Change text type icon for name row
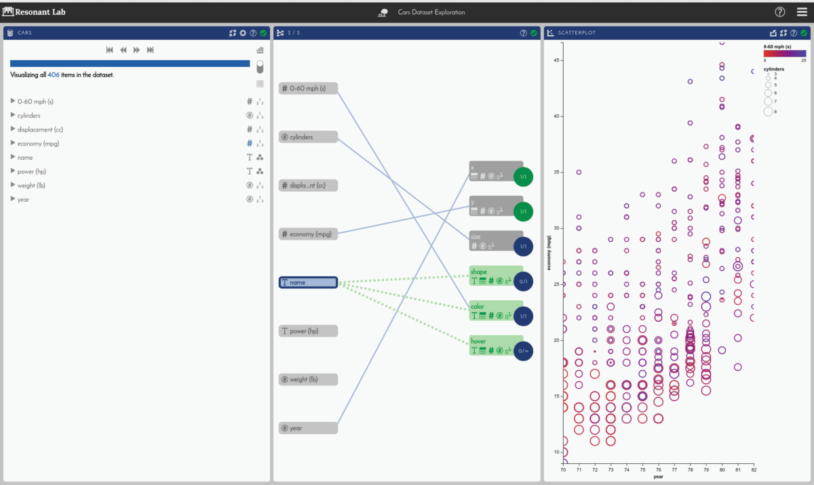 point(249,157)
